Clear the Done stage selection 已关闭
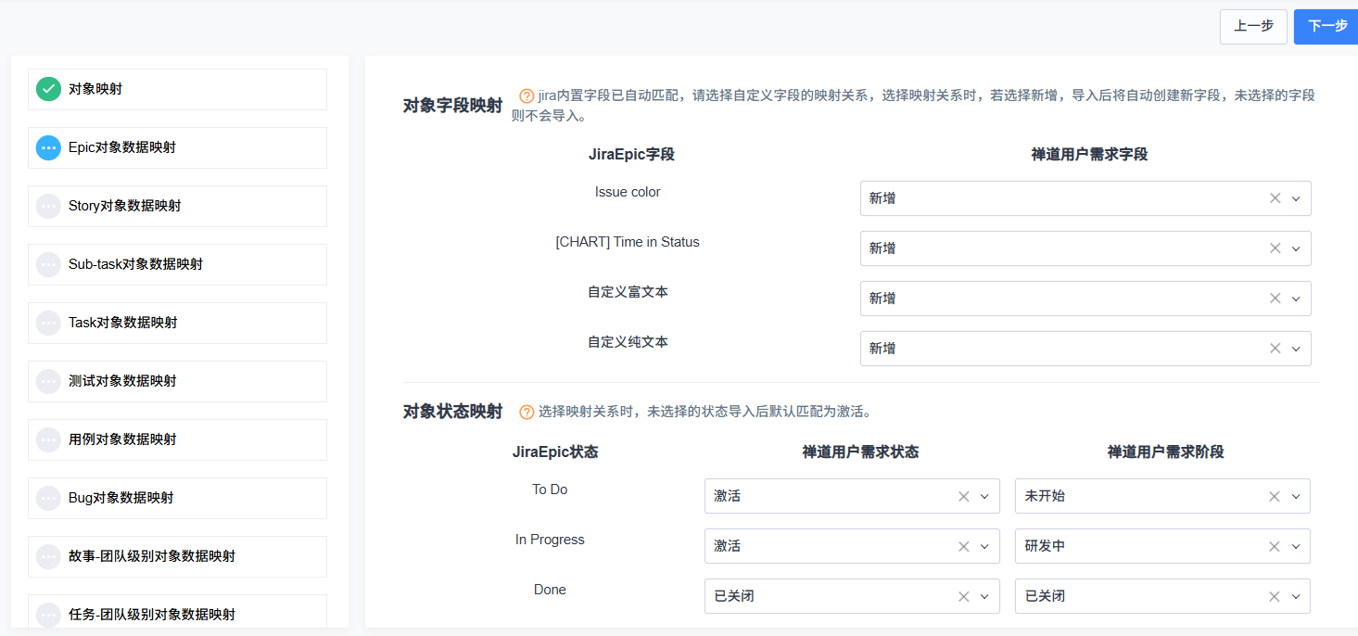Image resolution: width=1358 pixels, height=636 pixels. [1276, 596]
